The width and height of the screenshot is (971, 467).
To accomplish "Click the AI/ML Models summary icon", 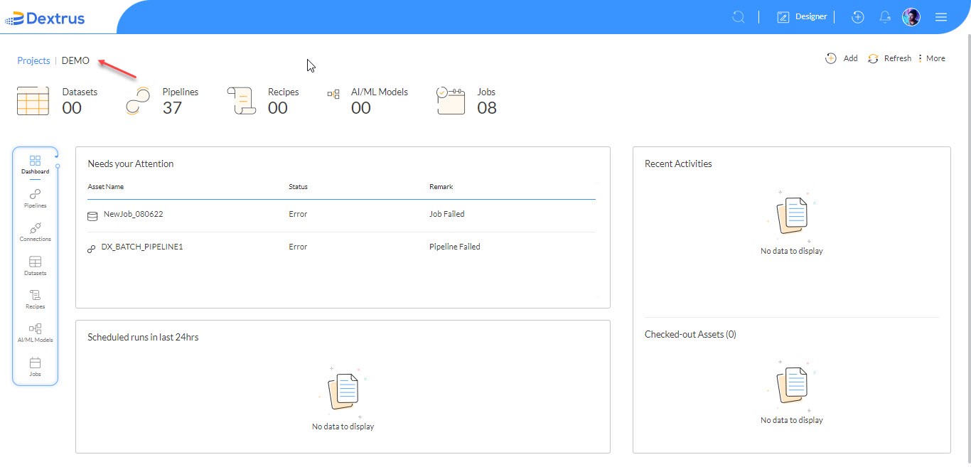I will 333,94.
